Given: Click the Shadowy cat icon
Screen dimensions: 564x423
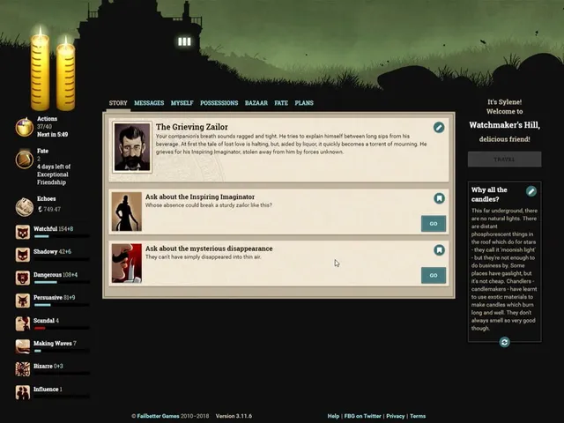Looking at the screenshot, I should tap(23, 255).
